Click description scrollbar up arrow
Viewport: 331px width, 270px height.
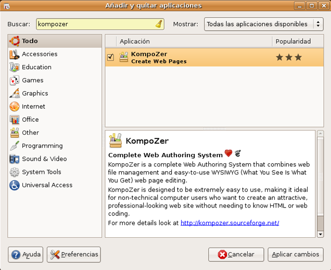321,134
